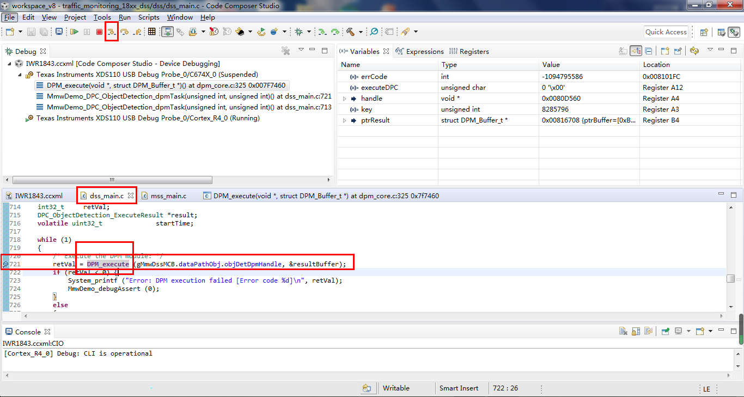Switch to mss_main.c editor tab
Screen dimensions: 744x397
click(163, 196)
